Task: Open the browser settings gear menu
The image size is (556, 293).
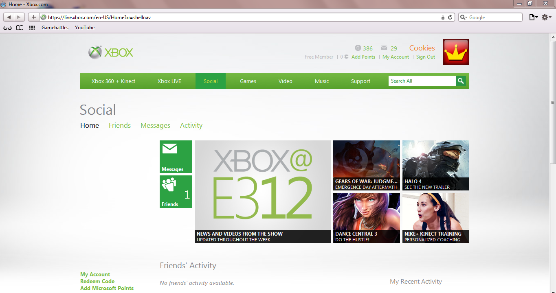Action: point(546,17)
